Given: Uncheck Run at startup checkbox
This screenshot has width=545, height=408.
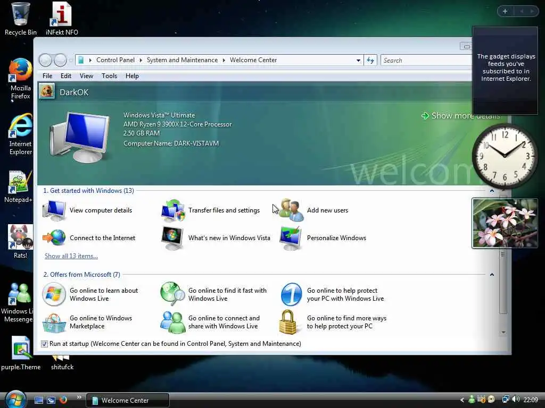Looking at the screenshot, I should [44, 344].
